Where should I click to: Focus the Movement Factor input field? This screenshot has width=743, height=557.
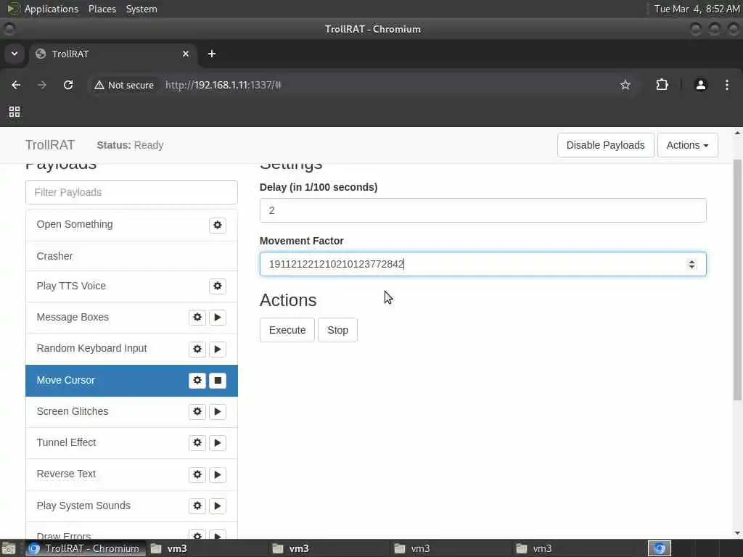[483, 264]
